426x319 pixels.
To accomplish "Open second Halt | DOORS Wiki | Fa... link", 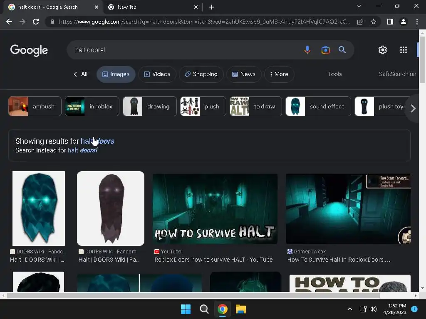I will [109, 260].
